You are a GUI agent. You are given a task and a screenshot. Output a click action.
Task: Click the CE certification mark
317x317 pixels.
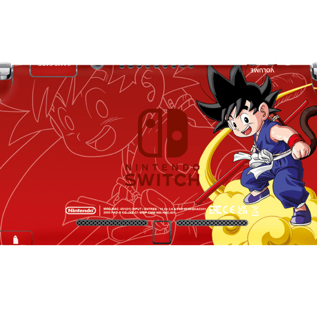[229, 210]
